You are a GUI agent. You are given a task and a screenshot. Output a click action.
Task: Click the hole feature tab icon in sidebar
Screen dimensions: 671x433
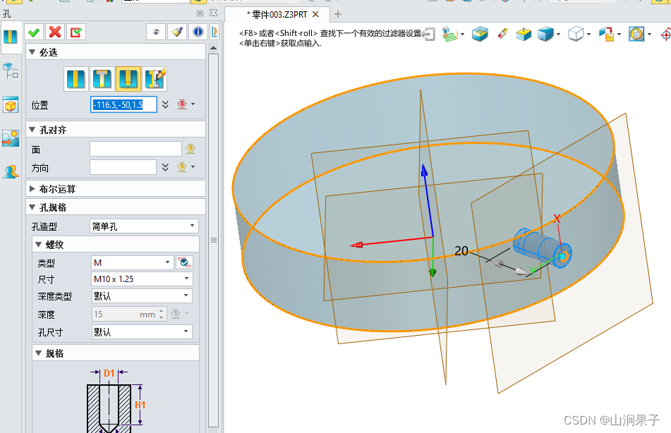[11, 37]
